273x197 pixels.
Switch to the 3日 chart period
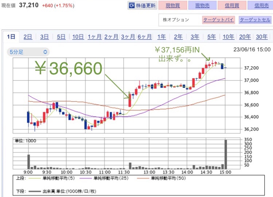tap(44, 37)
